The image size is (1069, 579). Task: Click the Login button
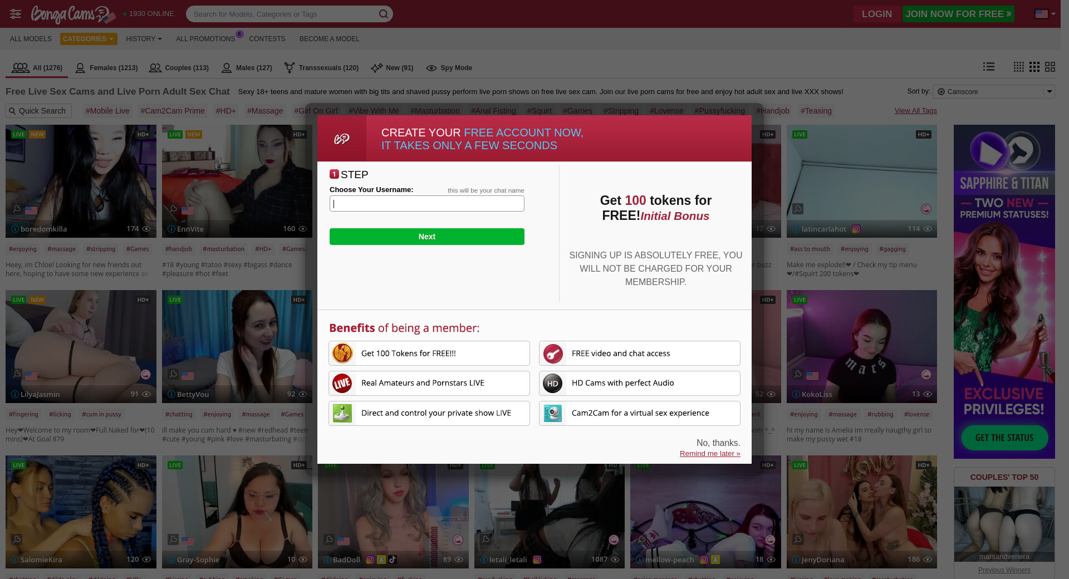pos(876,14)
